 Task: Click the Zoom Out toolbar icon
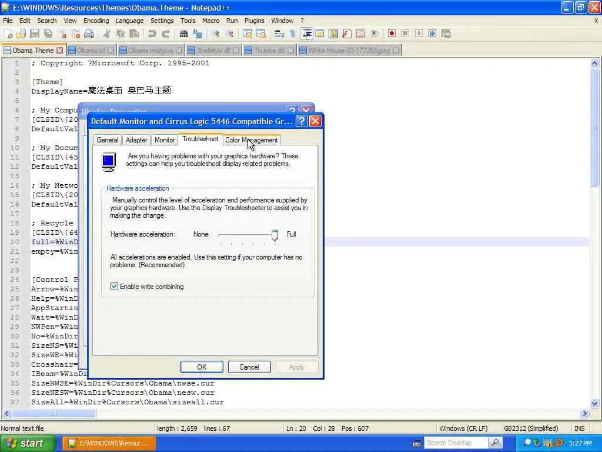click(x=229, y=34)
